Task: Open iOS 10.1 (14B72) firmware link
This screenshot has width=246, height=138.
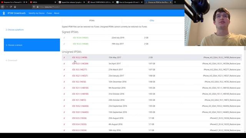Action: (x=79, y=100)
